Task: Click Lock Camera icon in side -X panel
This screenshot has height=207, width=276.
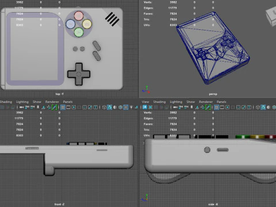Action: coord(181,108)
